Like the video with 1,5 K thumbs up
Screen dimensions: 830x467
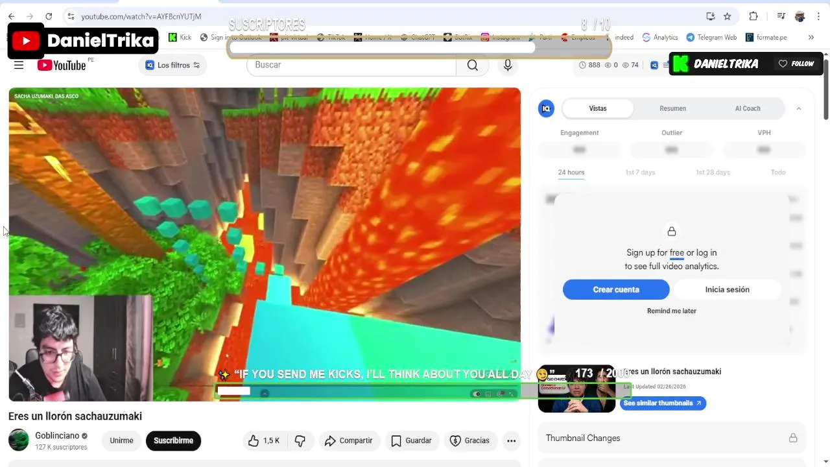click(264, 440)
